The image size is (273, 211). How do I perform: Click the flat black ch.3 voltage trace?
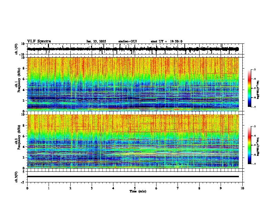tap(133, 177)
